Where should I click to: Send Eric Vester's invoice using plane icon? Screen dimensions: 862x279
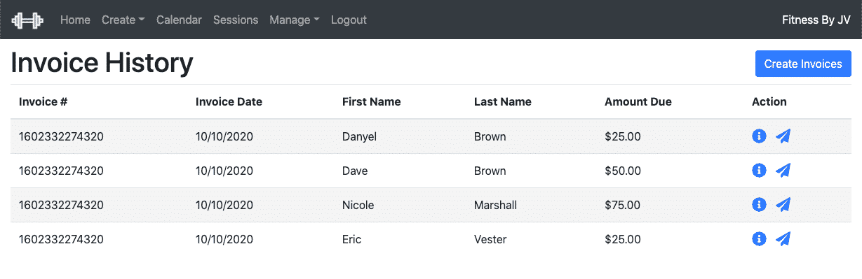tap(783, 239)
